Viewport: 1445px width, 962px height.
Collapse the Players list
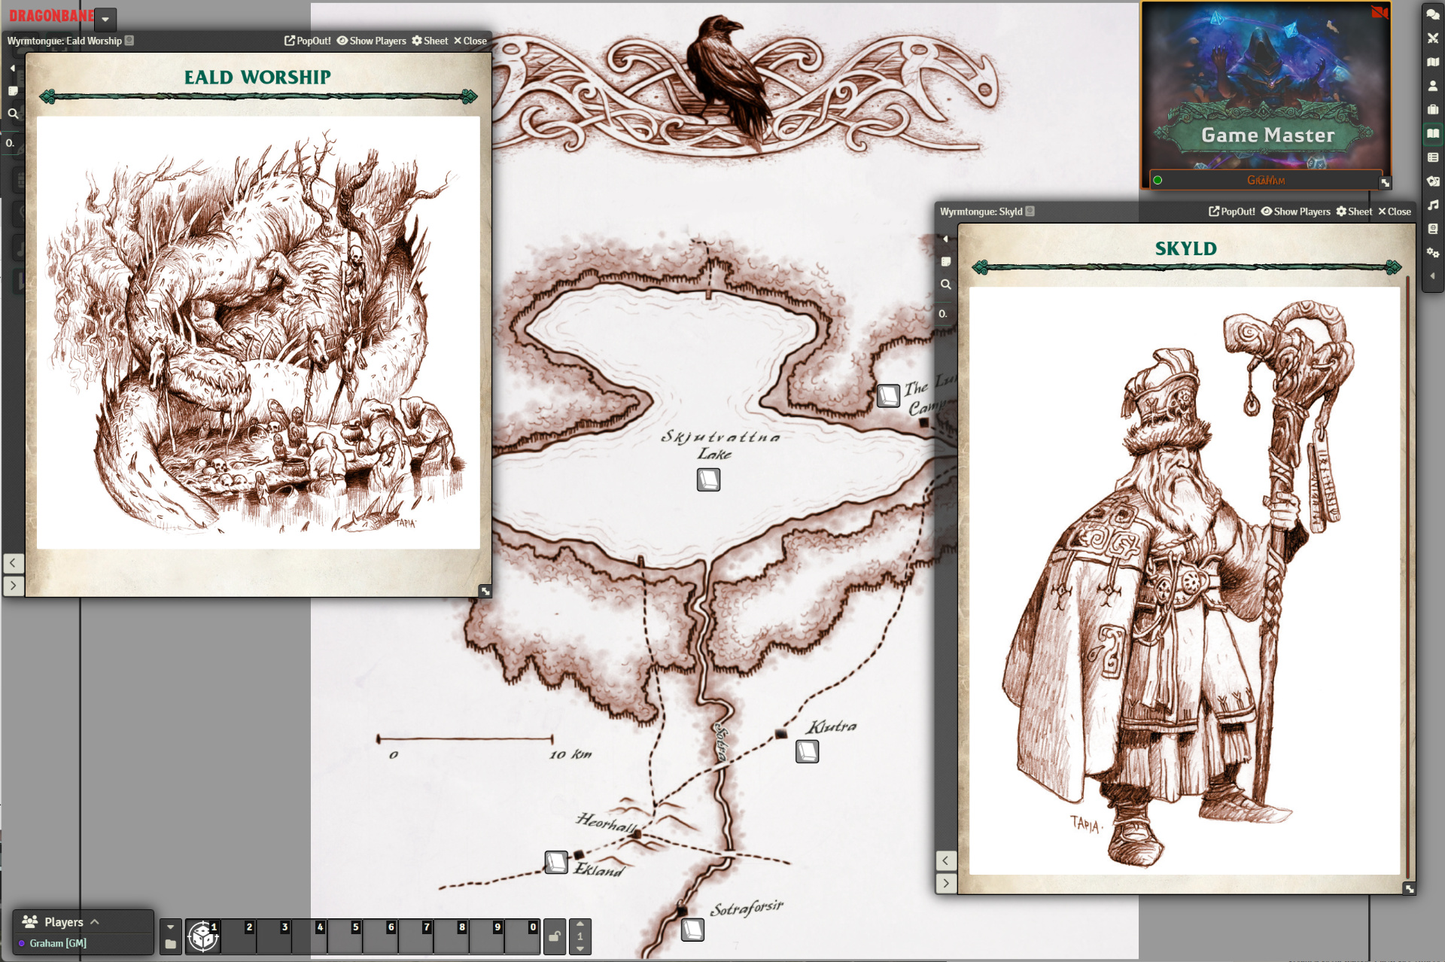(x=95, y=921)
